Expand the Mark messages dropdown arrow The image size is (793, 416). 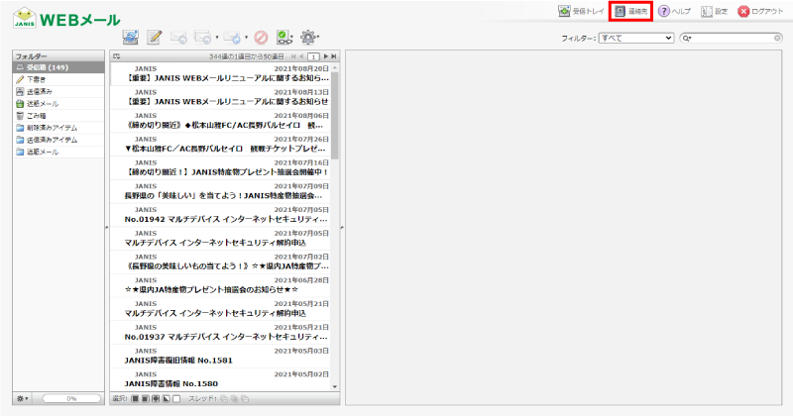[x=292, y=38]
